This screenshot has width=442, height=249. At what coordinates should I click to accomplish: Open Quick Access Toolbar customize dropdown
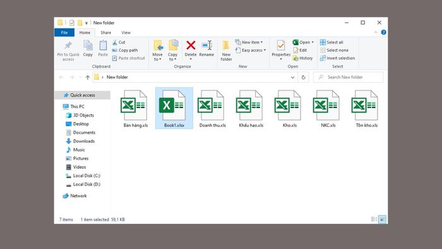point(87,23)
